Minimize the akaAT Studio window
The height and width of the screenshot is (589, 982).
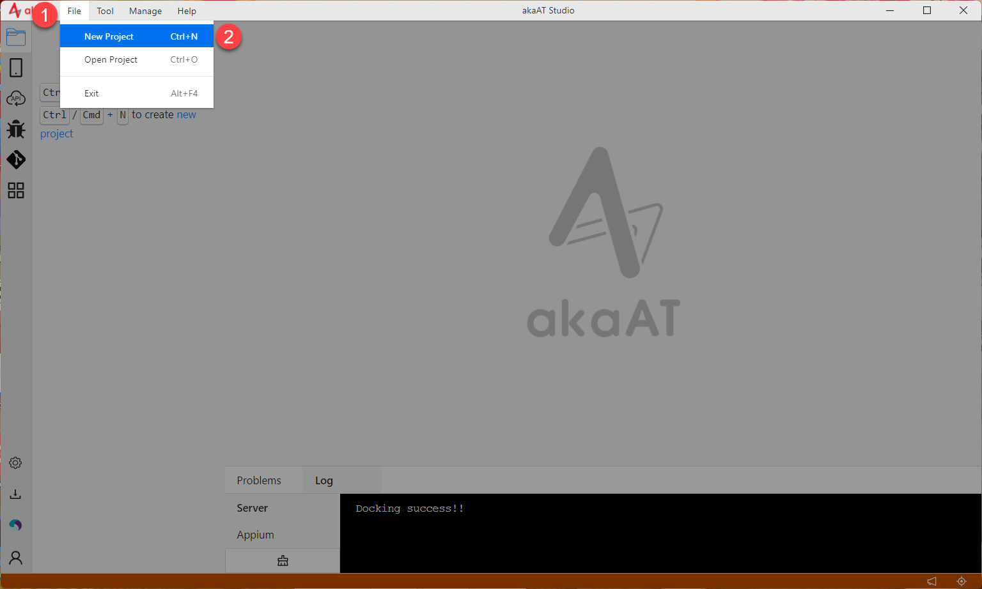tap(891, 10)
